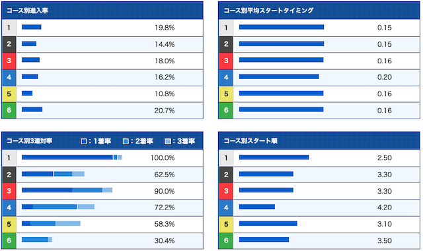Click yellow course 5 badge in コース別平均スタートタイミング
This screenshot has width=423, height=251.
[226, 94]
